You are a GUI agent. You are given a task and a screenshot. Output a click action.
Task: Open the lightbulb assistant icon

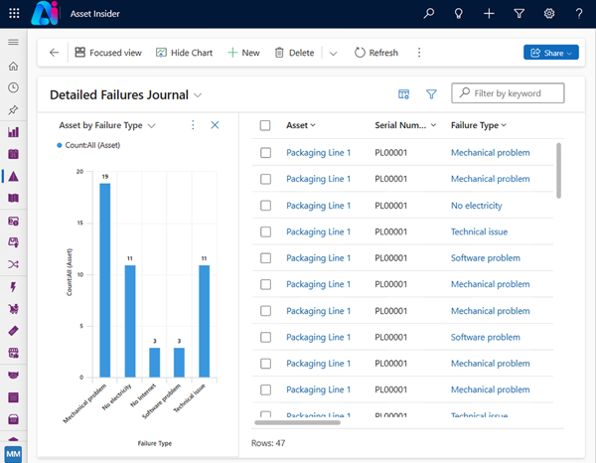[x=459, y=14]
